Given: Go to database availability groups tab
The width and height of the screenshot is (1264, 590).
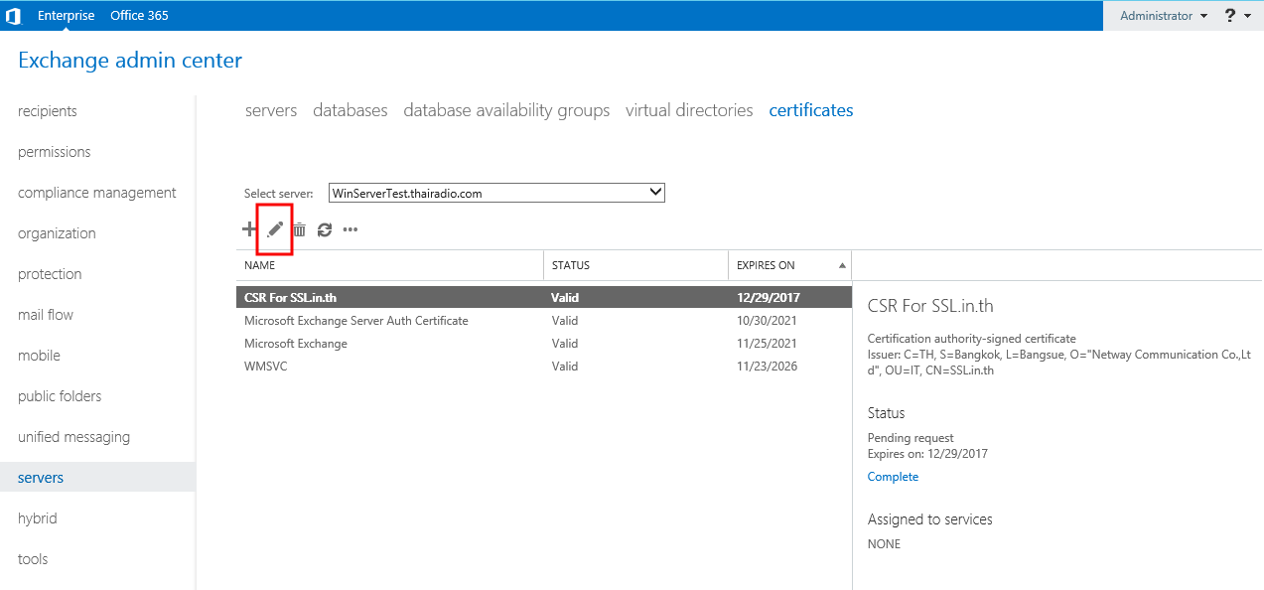Looking at the screenshot, I should [x=506, y=110].
